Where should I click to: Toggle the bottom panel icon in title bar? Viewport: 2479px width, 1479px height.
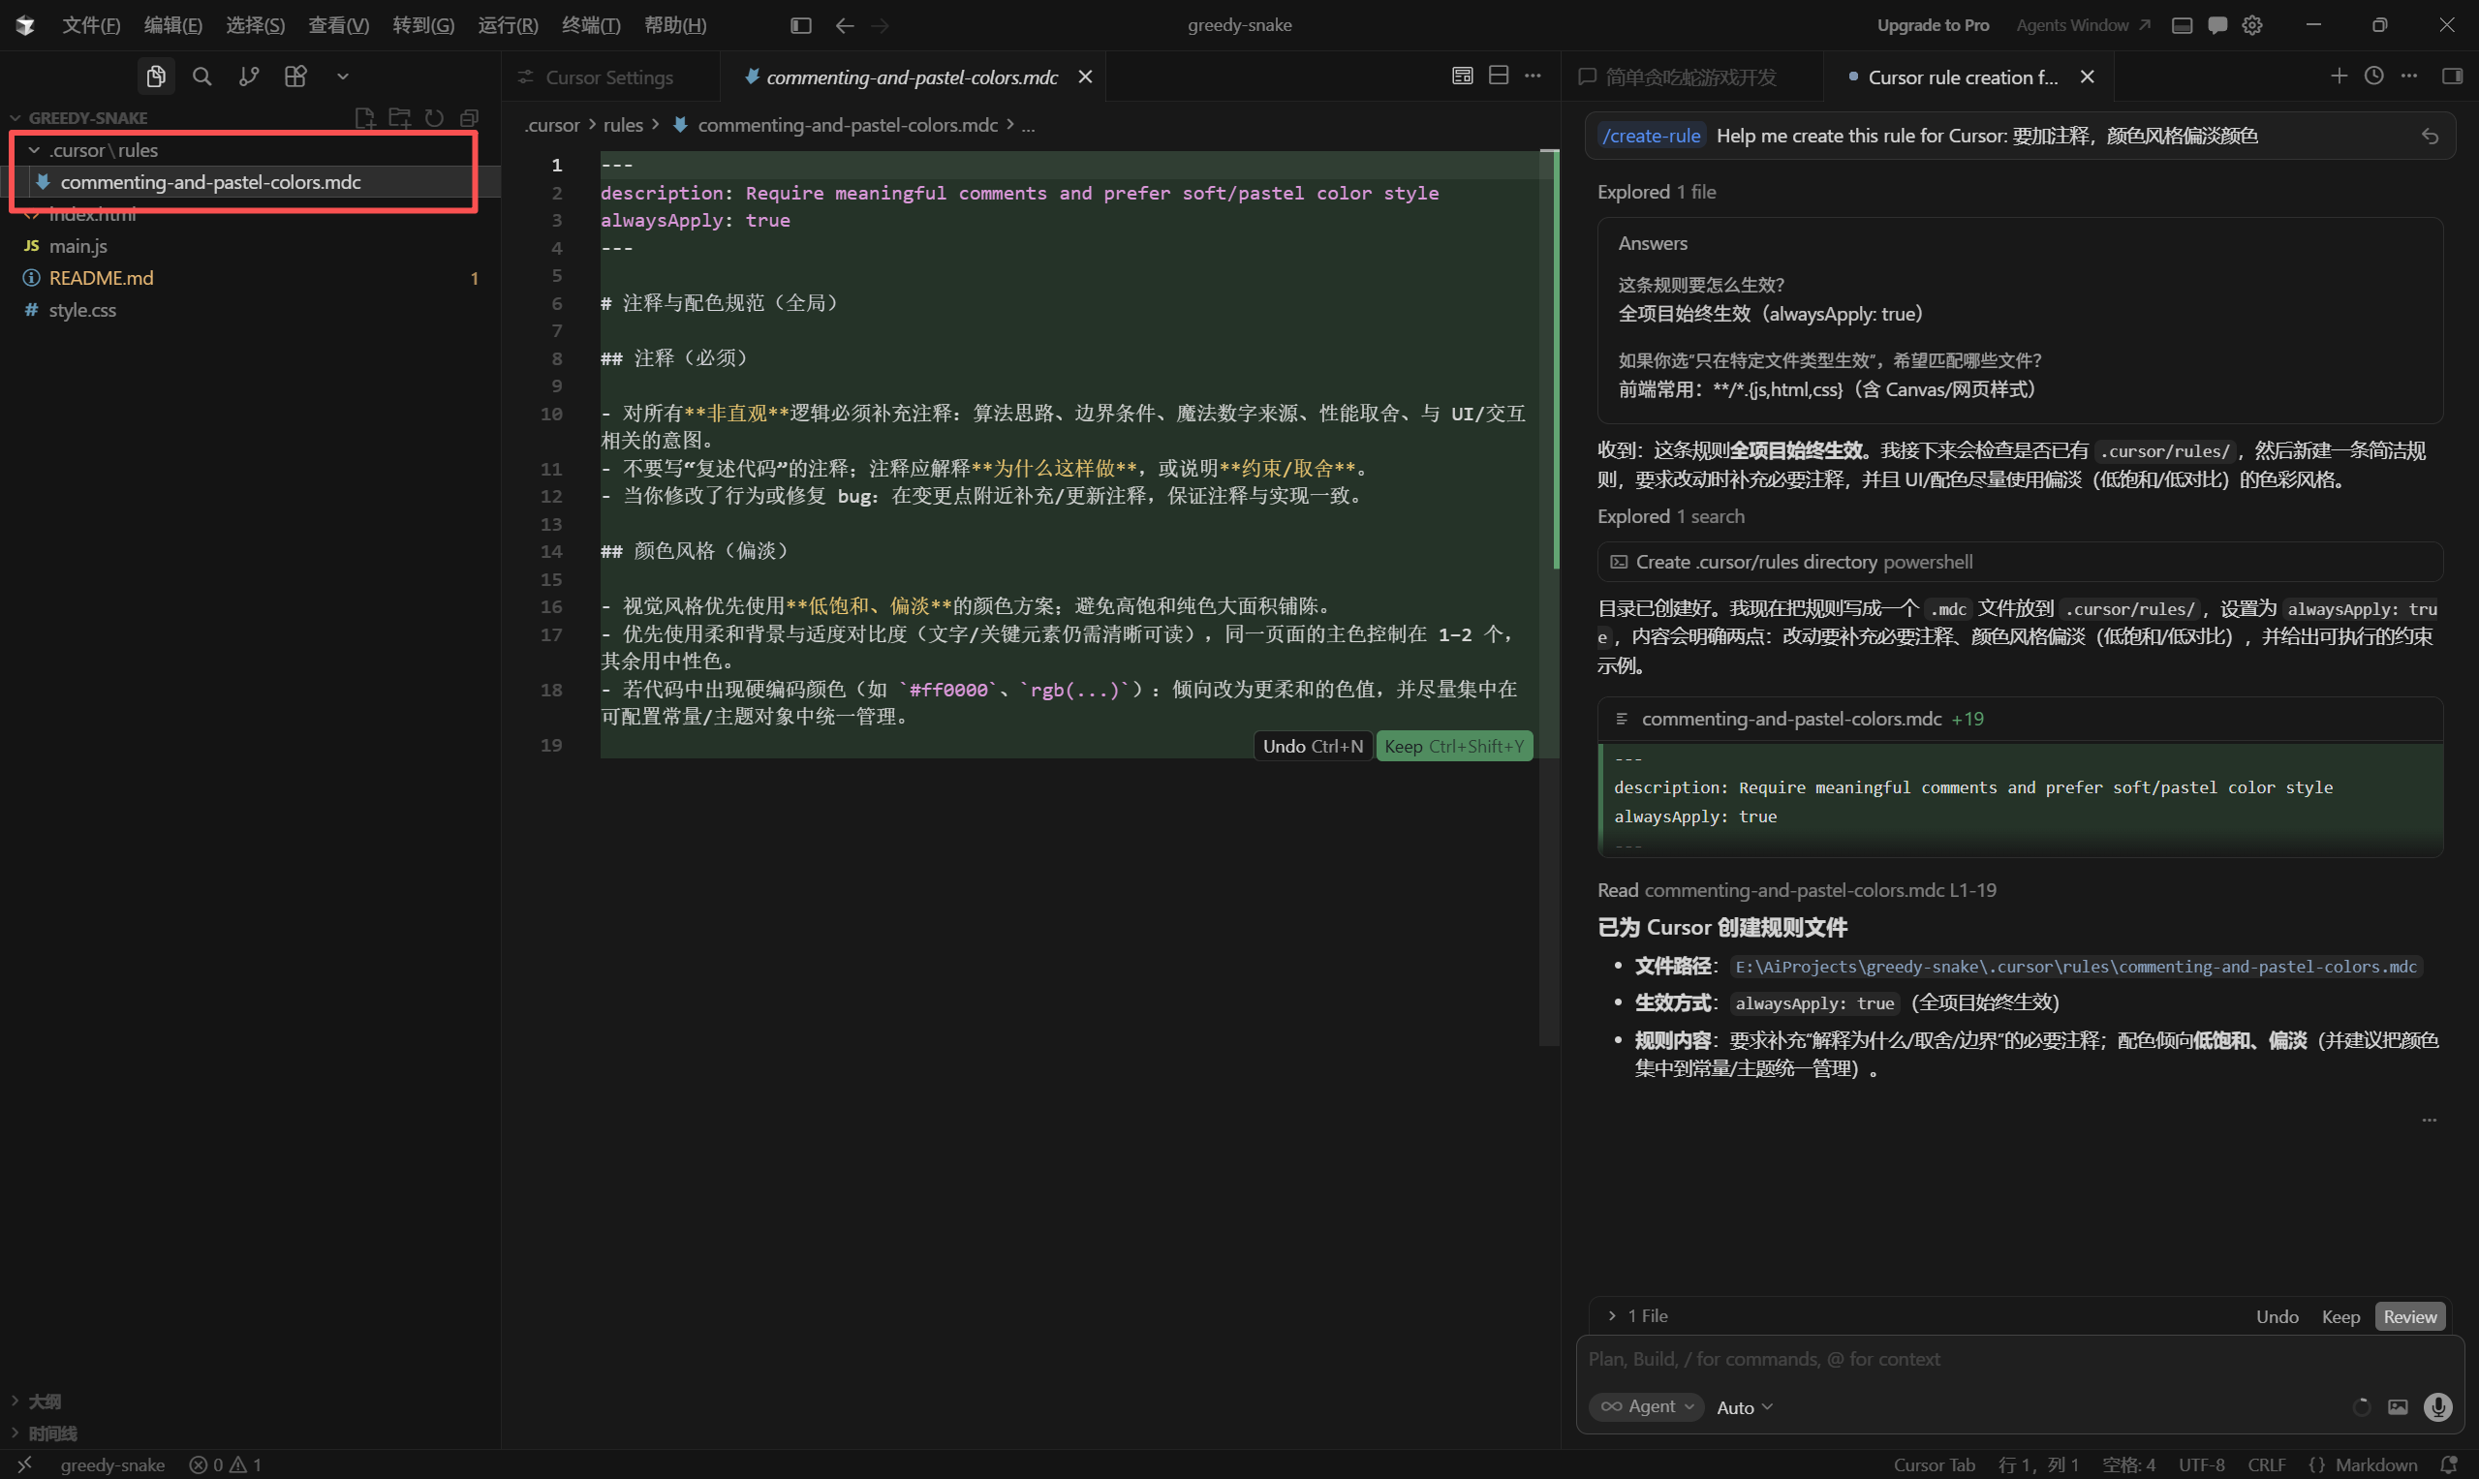2181,25
